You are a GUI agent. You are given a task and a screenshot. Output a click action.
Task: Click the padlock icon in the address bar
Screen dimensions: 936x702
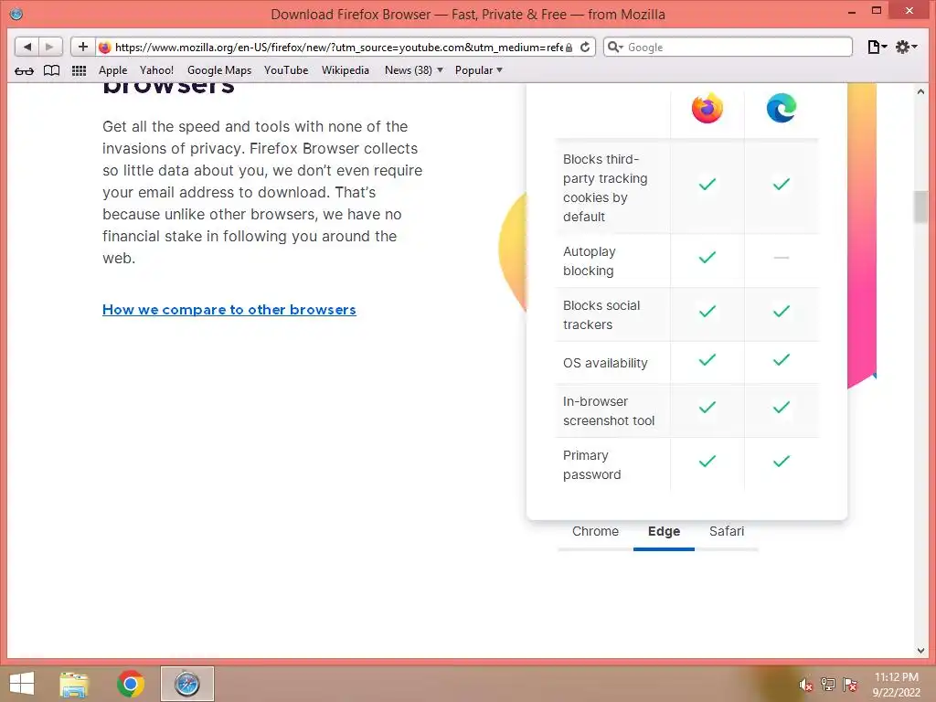click(x=569, y=48)
